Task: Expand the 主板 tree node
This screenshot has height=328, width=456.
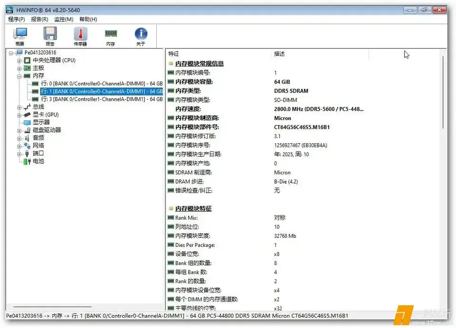Action: 19,68
